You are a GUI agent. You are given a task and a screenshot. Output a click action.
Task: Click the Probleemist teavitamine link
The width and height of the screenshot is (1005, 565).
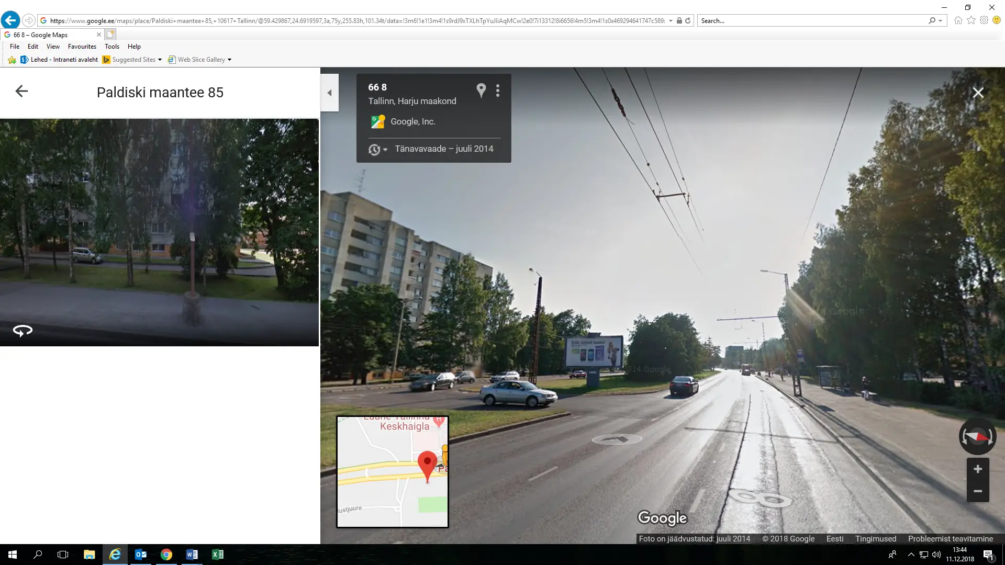point(950,539)
